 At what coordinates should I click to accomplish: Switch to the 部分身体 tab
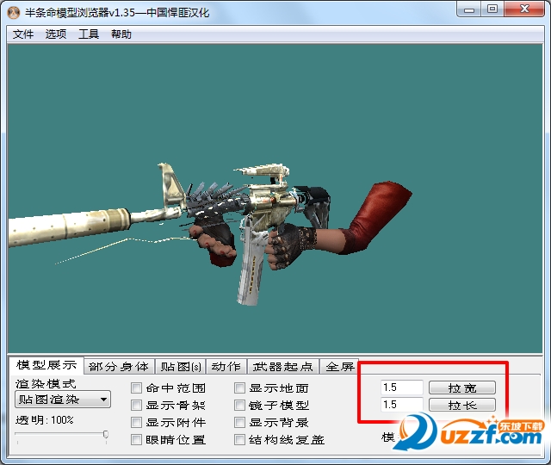(119, 367)
